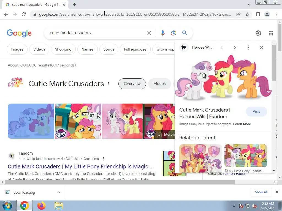This screenshot has width=282, height=211.
Task: Open the Google apps grid
Action: click(x=271, y=33)
